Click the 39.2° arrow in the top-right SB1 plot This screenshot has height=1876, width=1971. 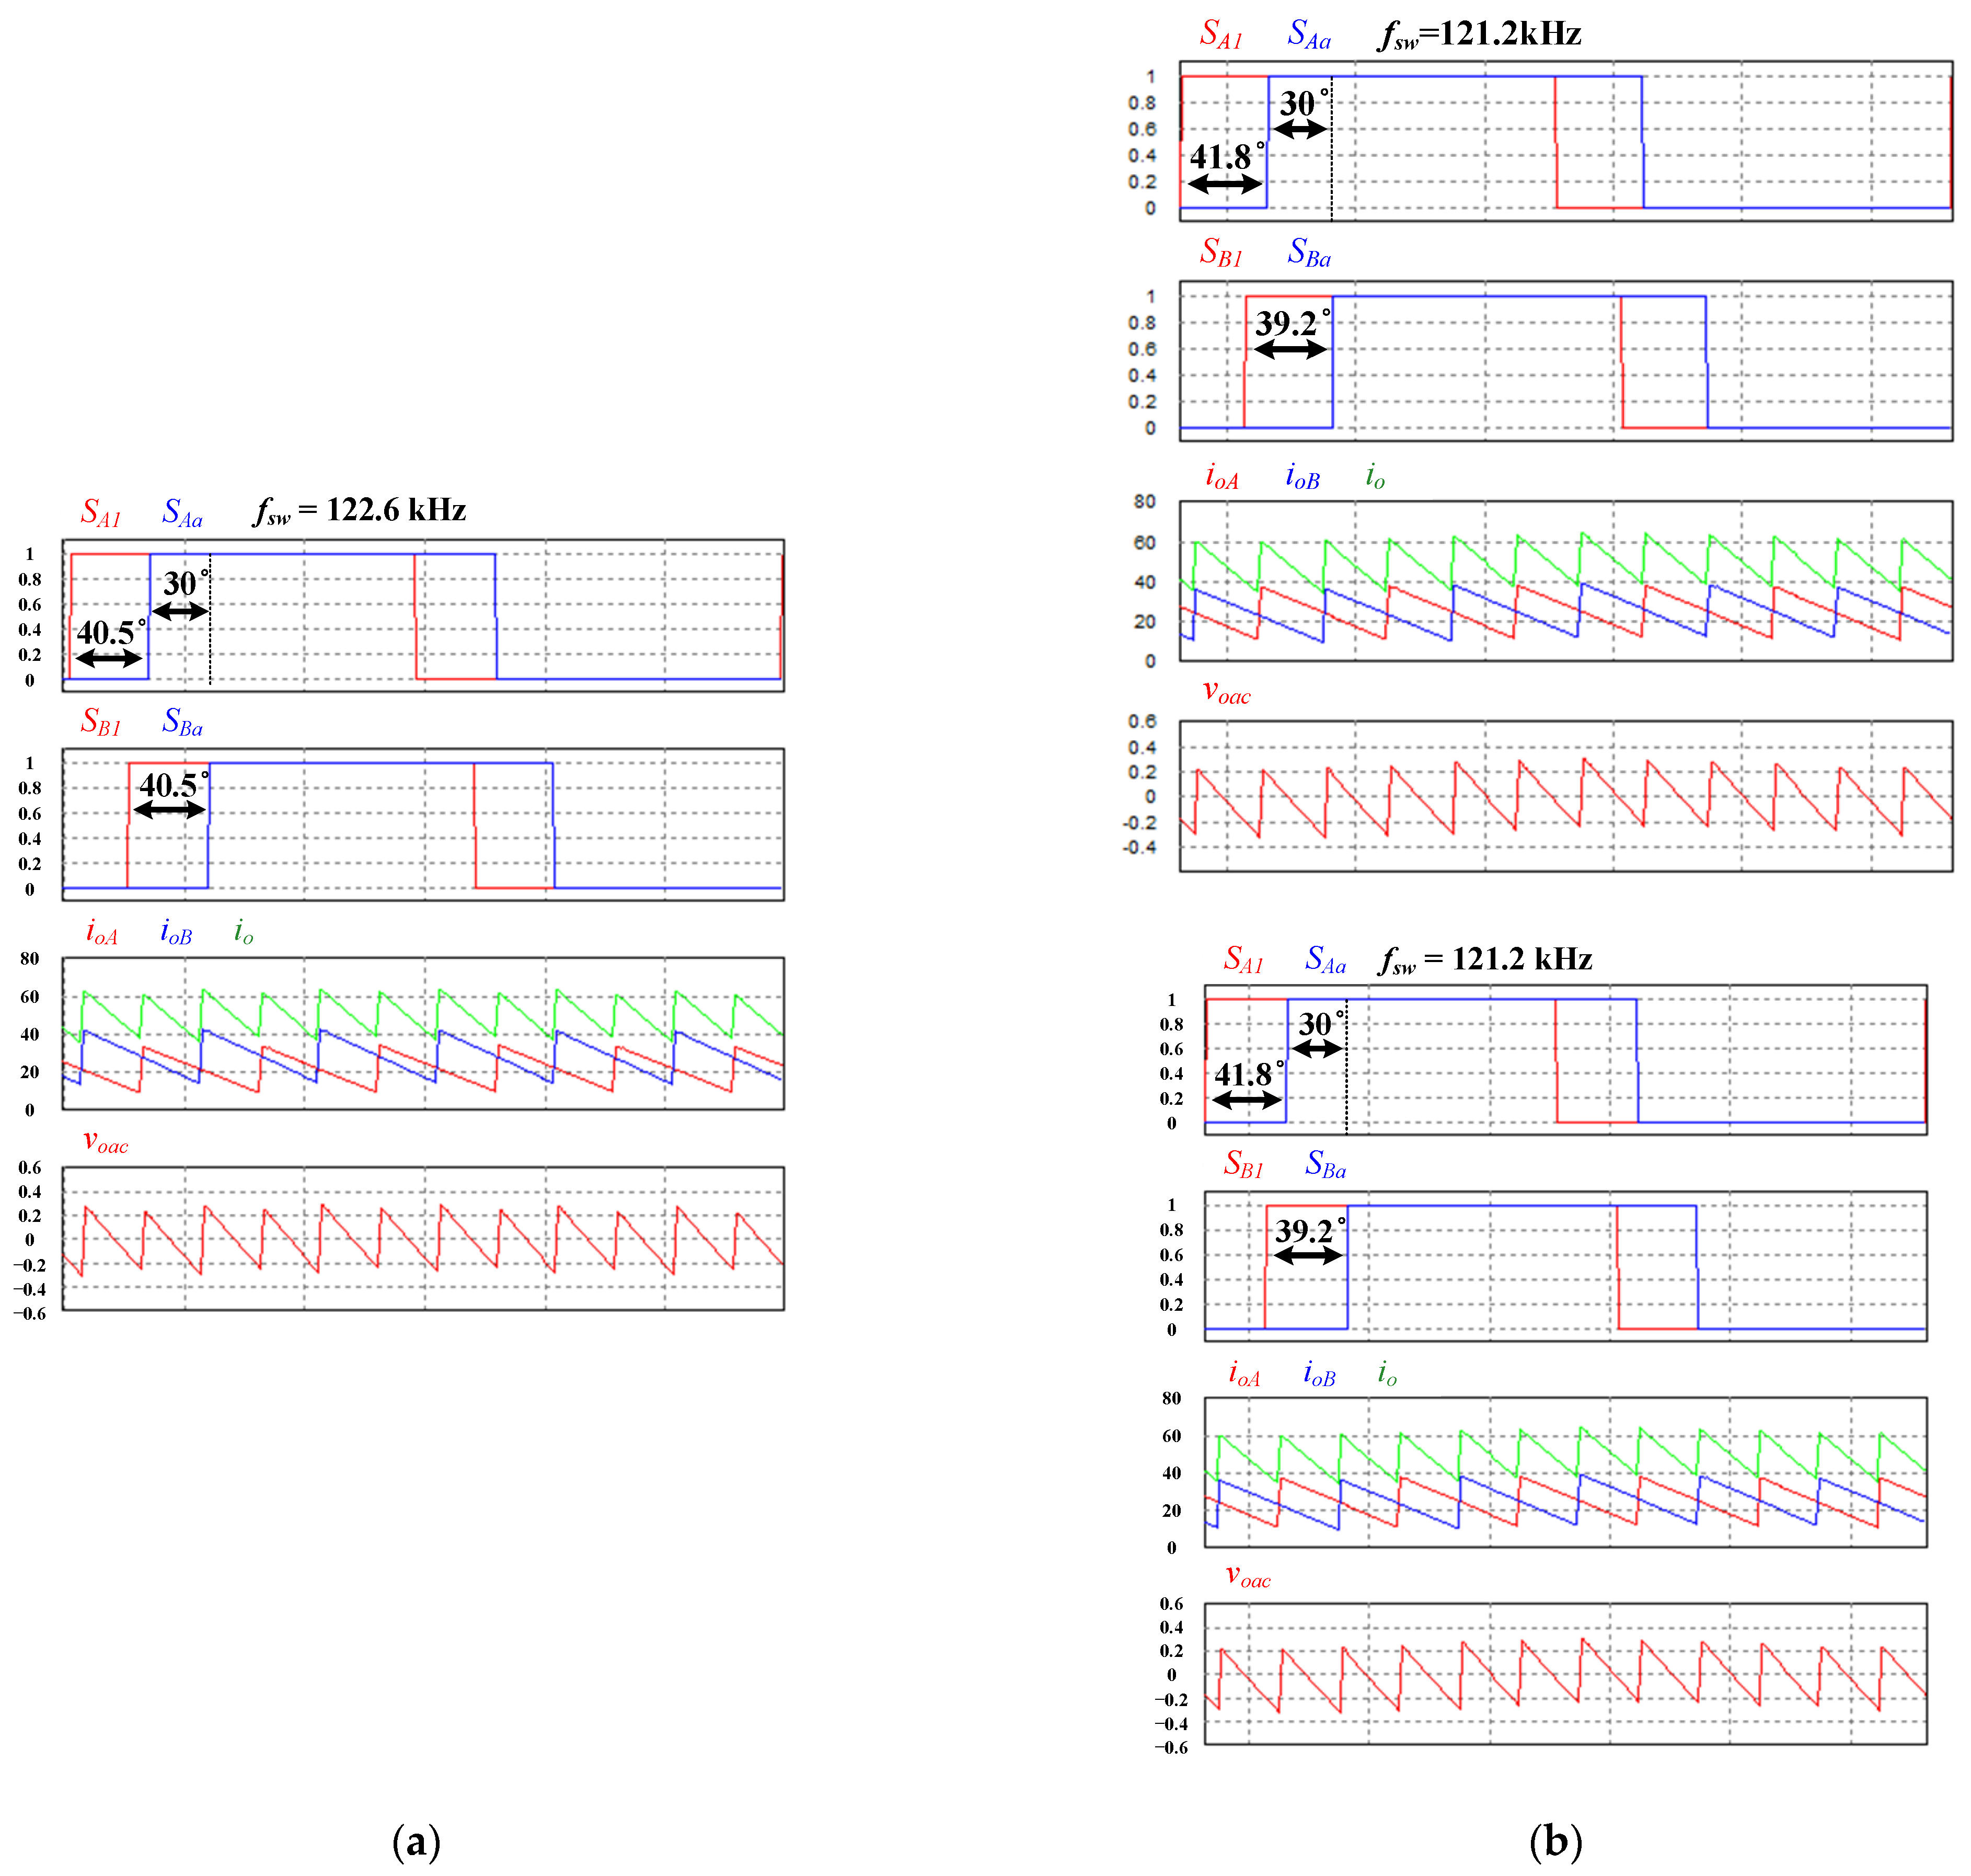tap(1290, 350)
